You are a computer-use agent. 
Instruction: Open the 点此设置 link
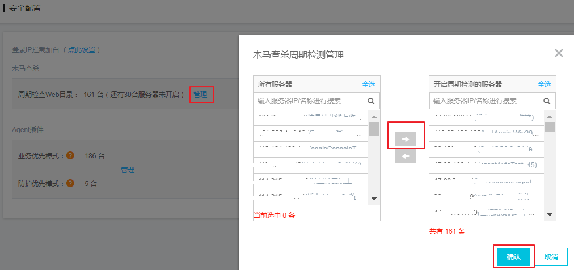pos(82,50)
